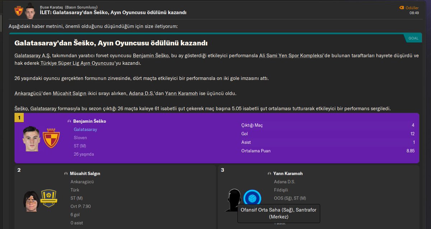Open the Yann Karamoh link in the article text
Screen dimensions: 431x229
(181, 93)
